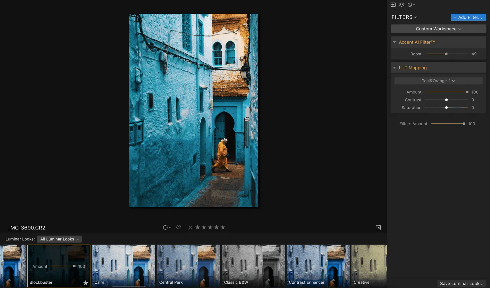Image resolution: width=490 pixels, height=288 pixels.
Task: Open the Teal&Orange-1 LUT dropdown
Action: (438, 81)
